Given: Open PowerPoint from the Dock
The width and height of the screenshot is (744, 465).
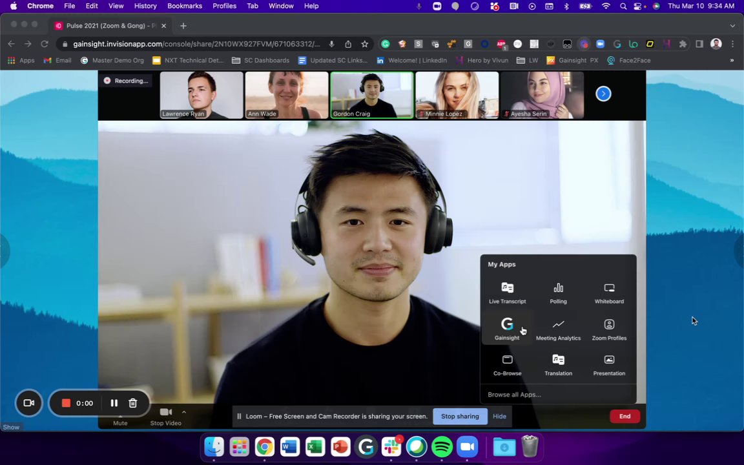Looking at the screenshot, I should (x=341, y=446).
